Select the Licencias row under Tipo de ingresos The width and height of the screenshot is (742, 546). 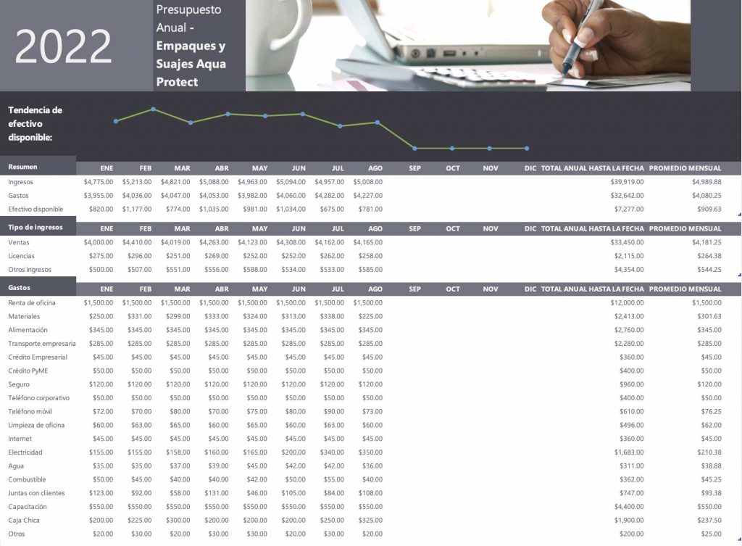pyautogui.click(x=20, y=255)
